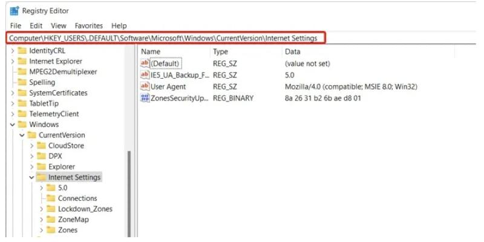The image size is (484, 242).
Task: Expand the TabletTip key
Action: tap(13, 103)
